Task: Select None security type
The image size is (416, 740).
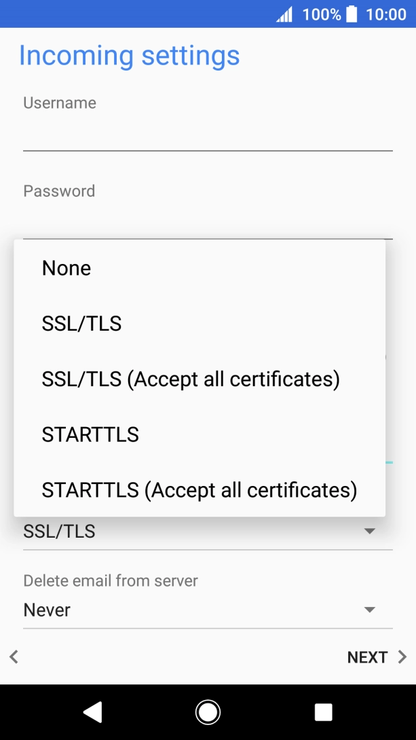Action: [x=67, y=268]
